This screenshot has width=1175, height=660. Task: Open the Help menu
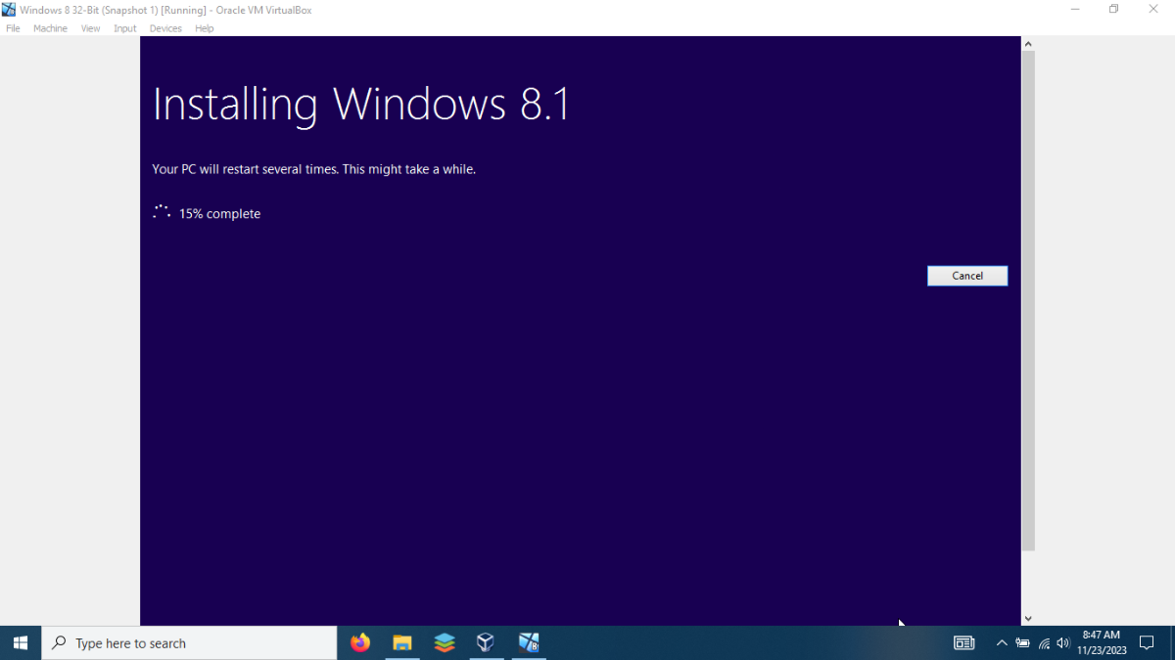[205, 28]
